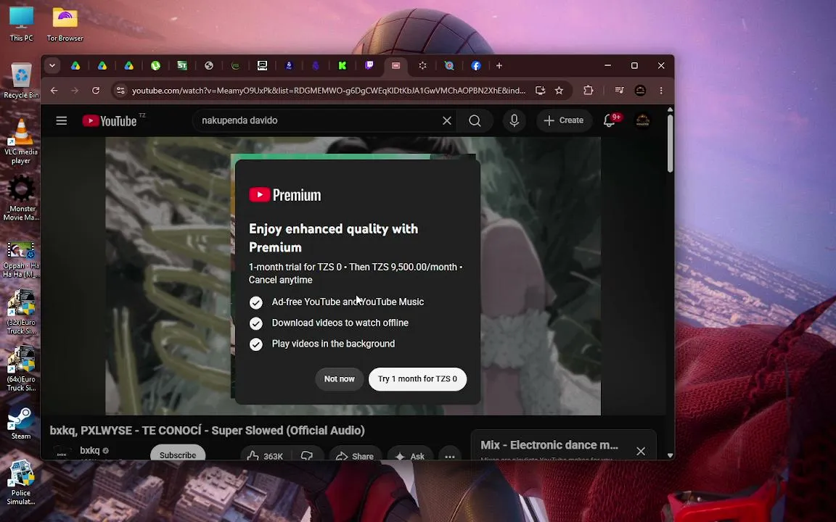
Task: Click the install app icon in address bar
Action: pyautogui.click(x=540, y=91)
